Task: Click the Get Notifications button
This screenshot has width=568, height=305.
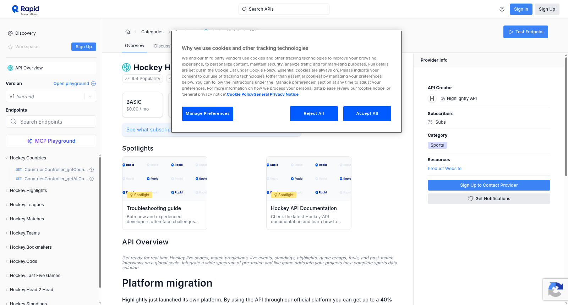Action: (489, 199)
